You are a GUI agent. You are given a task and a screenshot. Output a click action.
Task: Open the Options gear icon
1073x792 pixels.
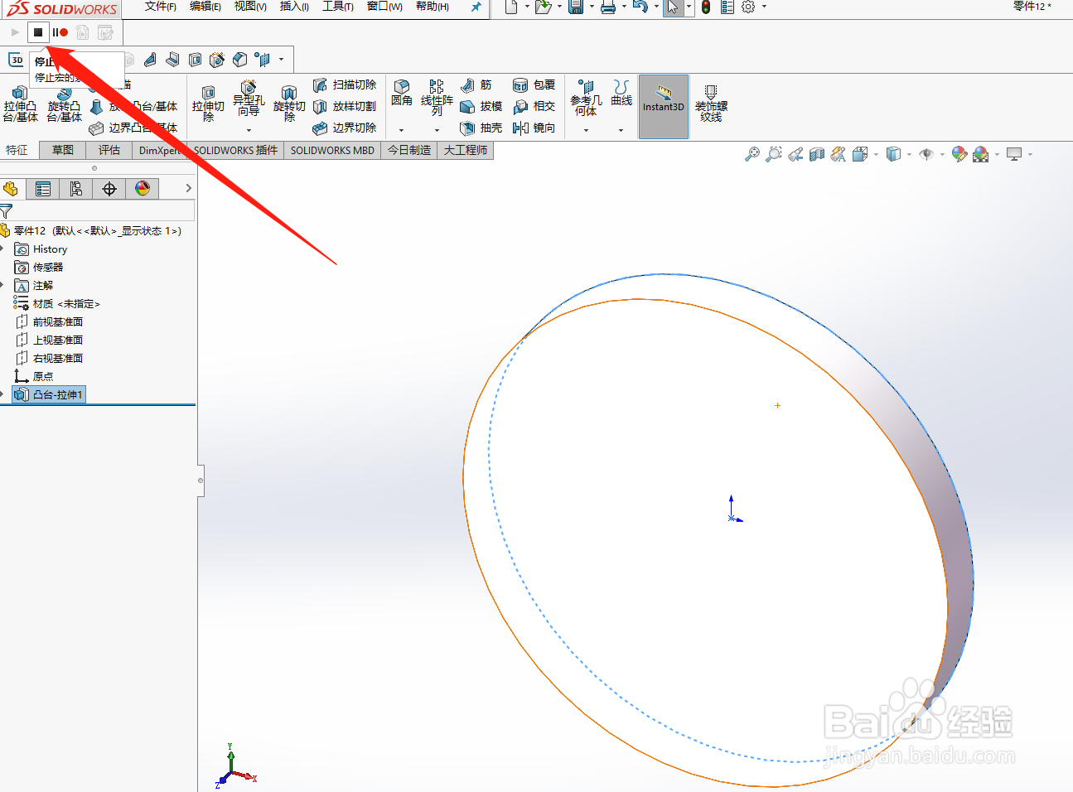[x=748, y=7]
